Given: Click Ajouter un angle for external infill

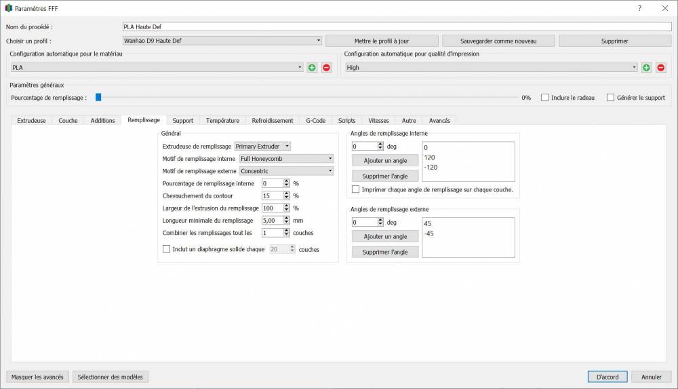Looking at the screenshot, I should tap(385, 236).
